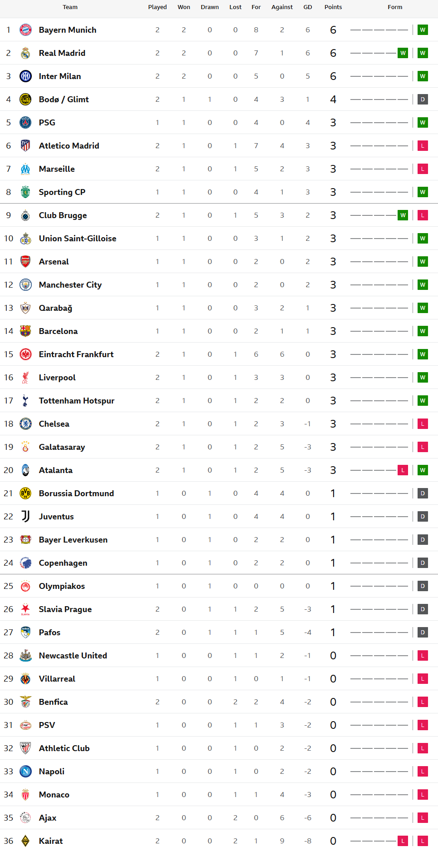This screenshot has height=852, width=438.
Task: Click the Bayern Munich club crest
Action: point(25,30)
